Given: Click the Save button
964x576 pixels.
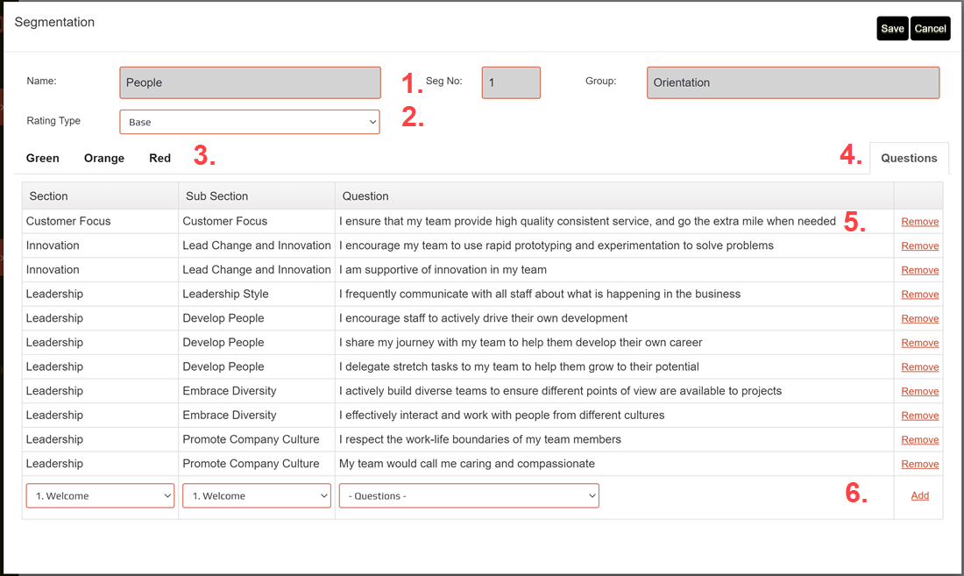Looking at the screenshot, I should click(x=892, y=28).
